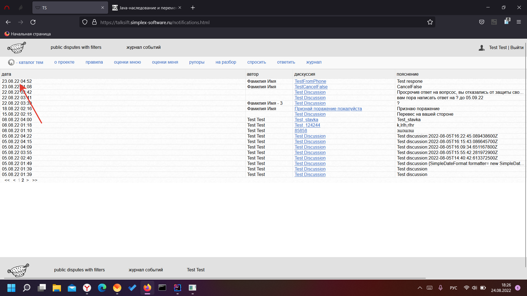The image size is (527, 296).
Task: Open volume control in system tray
Action: pyautogui.click(x=474, y=288)
